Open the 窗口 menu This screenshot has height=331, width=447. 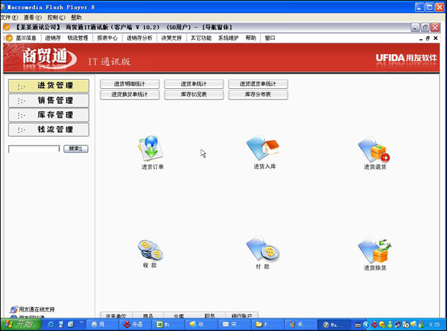pyautogui.click(x=270, y=38)
